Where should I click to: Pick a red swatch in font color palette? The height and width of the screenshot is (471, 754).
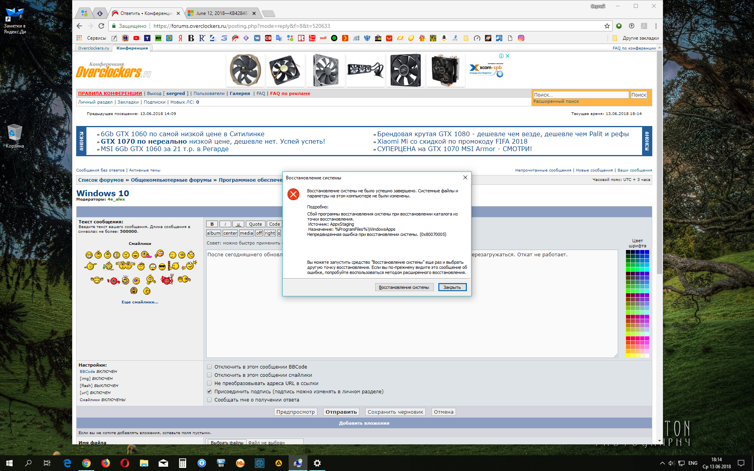[x=628, y=338]
